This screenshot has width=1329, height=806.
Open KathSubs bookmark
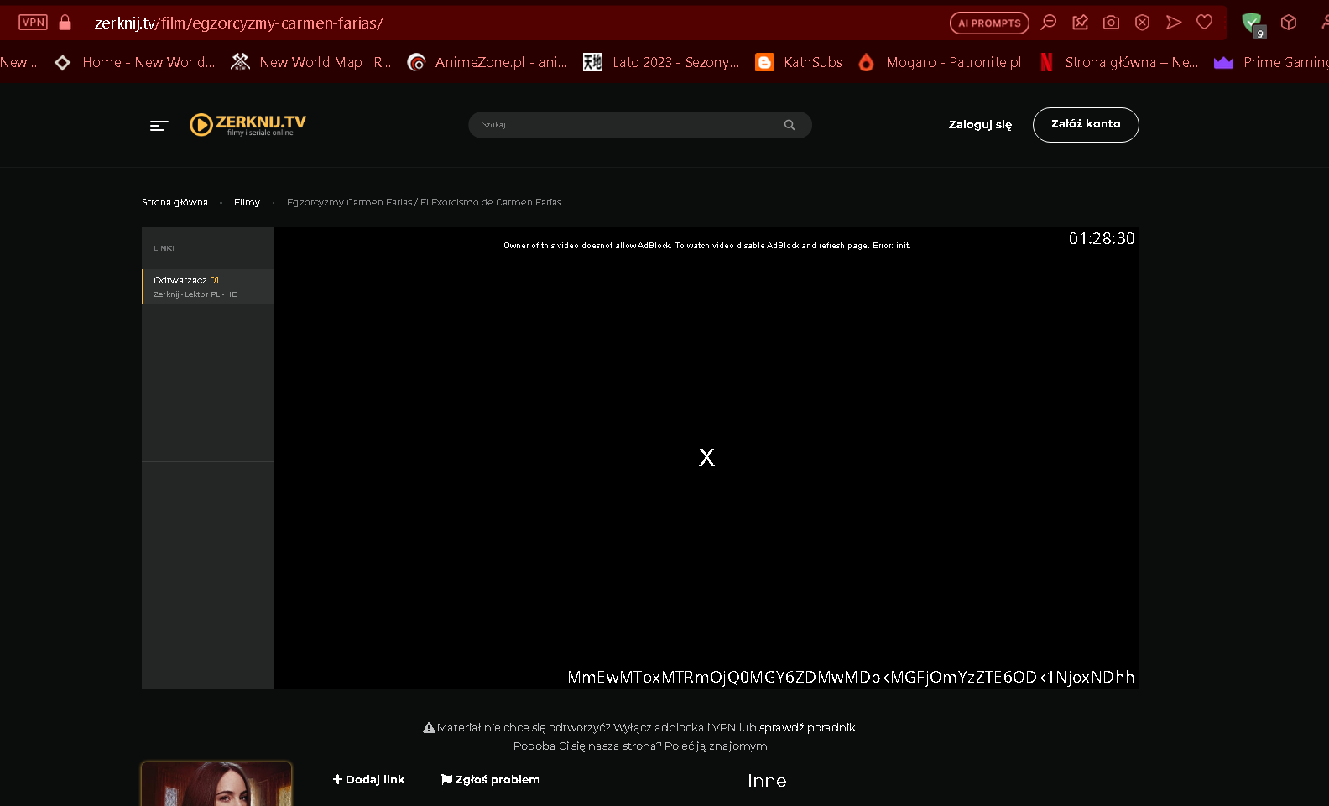point(799,62)
